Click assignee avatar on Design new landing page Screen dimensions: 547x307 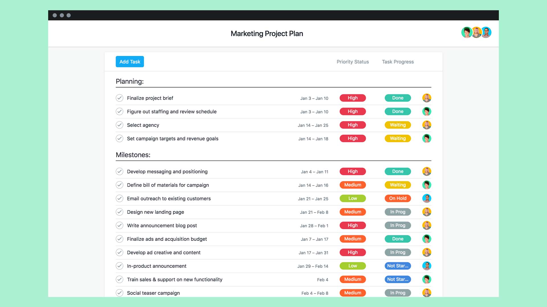click(426, 212)
